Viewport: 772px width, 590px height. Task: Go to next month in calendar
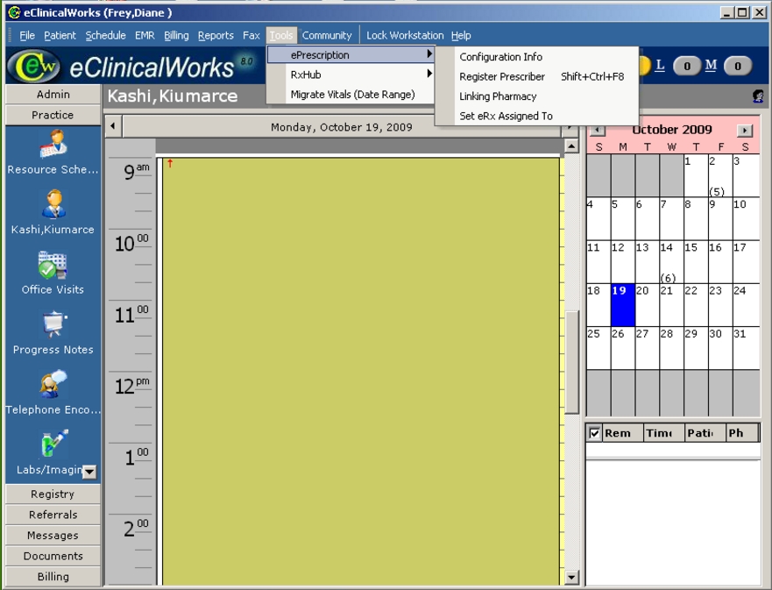pyautogui.click(x=745, y=131)
